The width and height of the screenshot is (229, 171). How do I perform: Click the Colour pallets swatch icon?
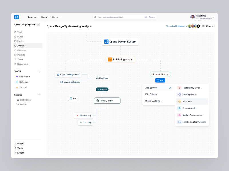tap(180, 95)
